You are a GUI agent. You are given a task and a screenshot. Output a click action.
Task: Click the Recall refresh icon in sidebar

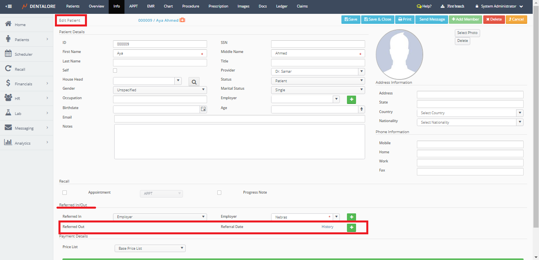coord(8,69)
